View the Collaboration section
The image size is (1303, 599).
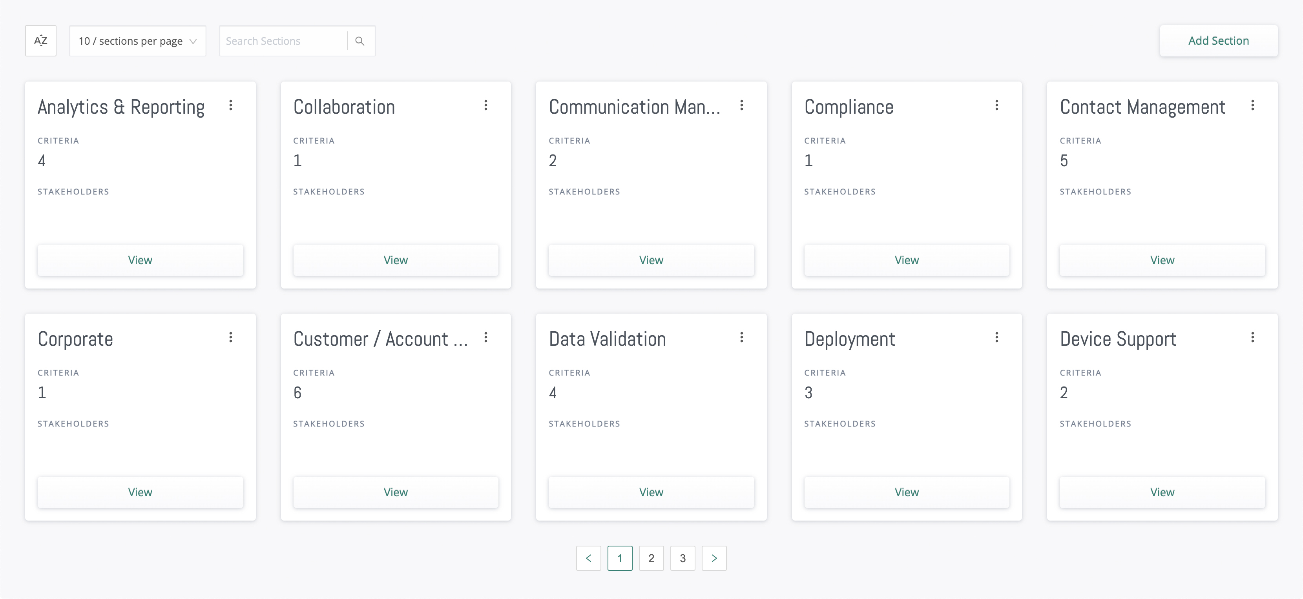point(396,260)
